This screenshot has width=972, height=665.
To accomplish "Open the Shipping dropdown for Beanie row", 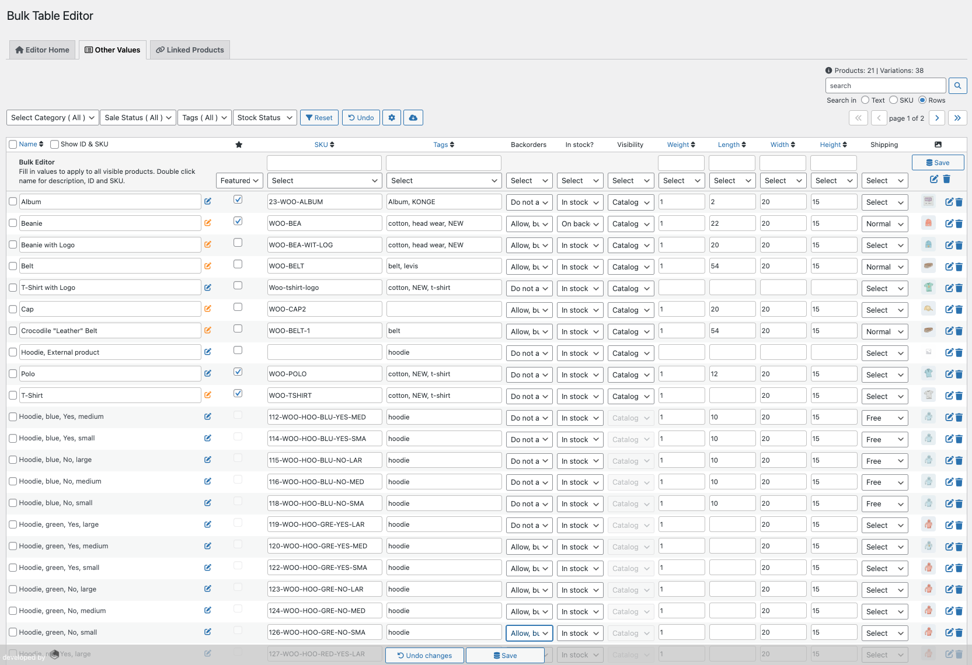I will (x=884, y=224).
